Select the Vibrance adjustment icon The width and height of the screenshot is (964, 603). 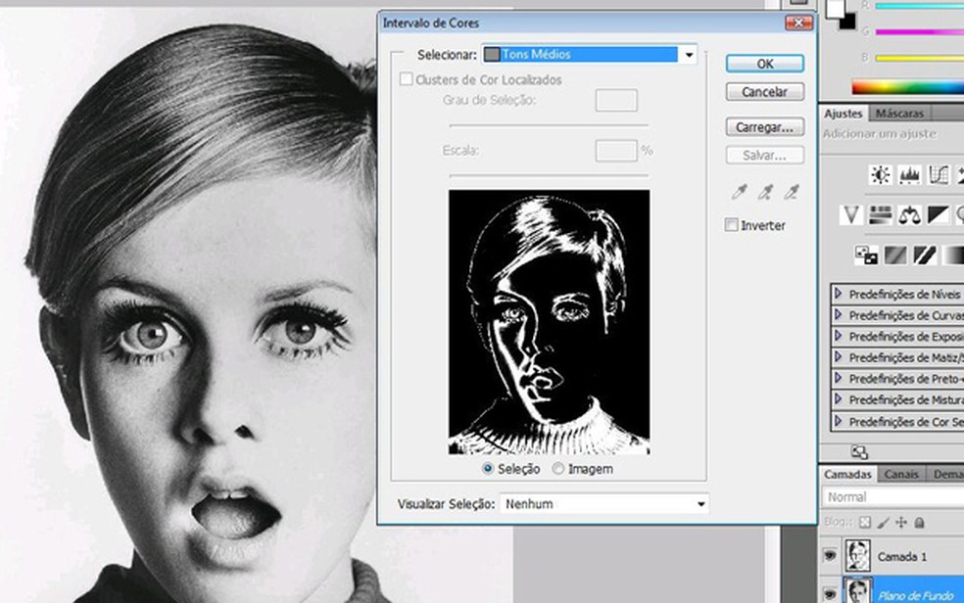tap(851, 214)
